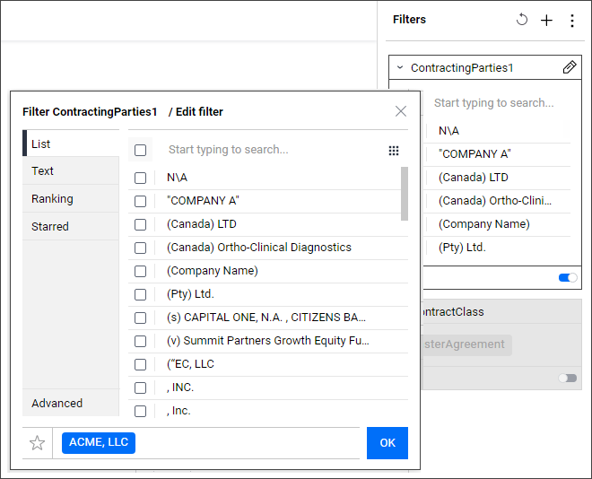Check the , Inc. mixed-case checkbox

pyautogui.click(x=140, y=411)
